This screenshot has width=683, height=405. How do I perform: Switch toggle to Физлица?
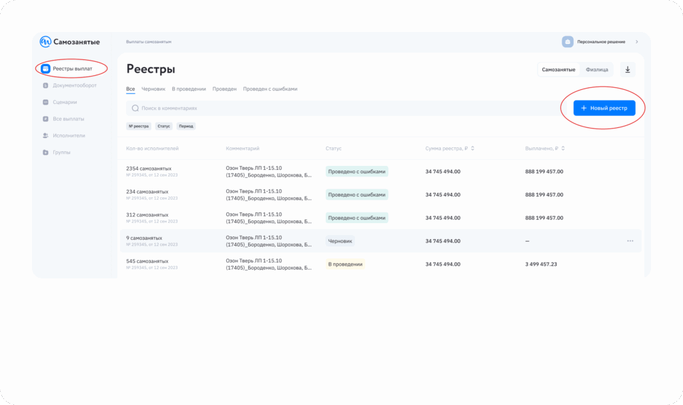(x=596, y=69)
